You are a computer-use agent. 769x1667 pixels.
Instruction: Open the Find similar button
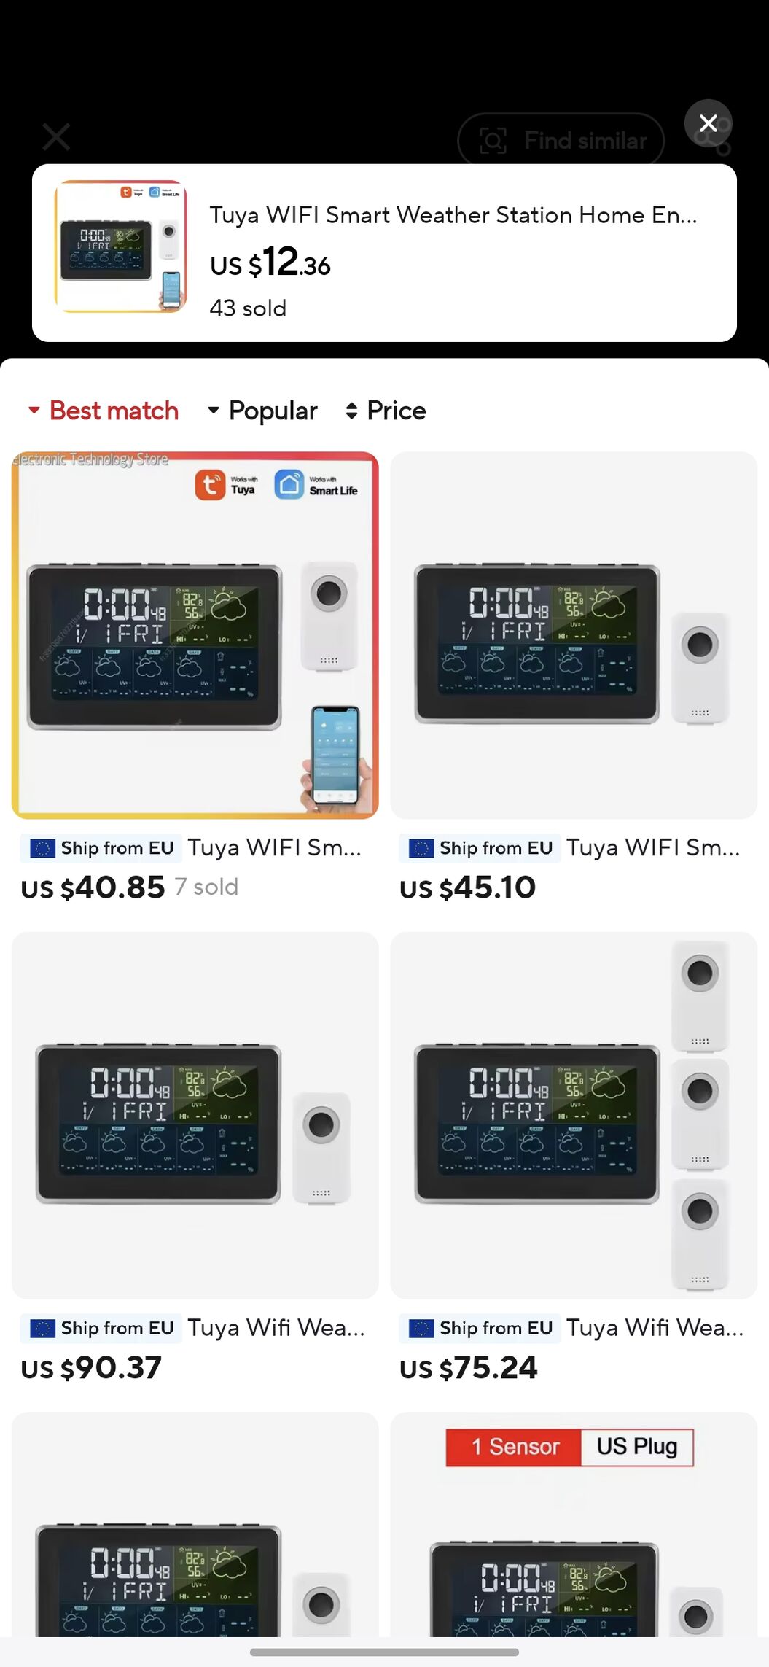561,141
